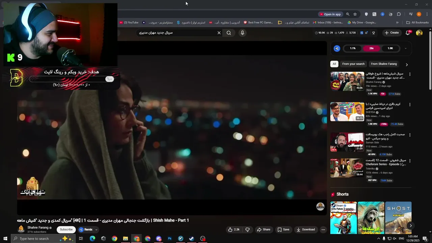Click the vidIQ trophy icon
432x243 pixels.
[x=374, y=33]
